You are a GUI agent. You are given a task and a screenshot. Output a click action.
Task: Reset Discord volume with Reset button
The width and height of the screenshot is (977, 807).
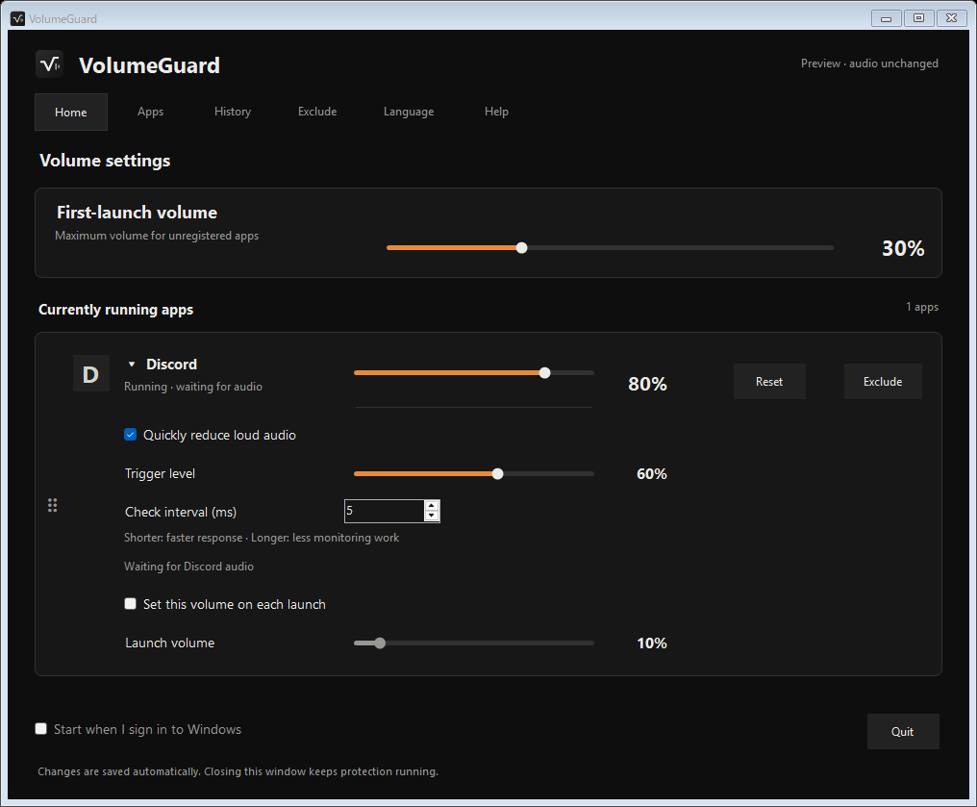(769, 382)
